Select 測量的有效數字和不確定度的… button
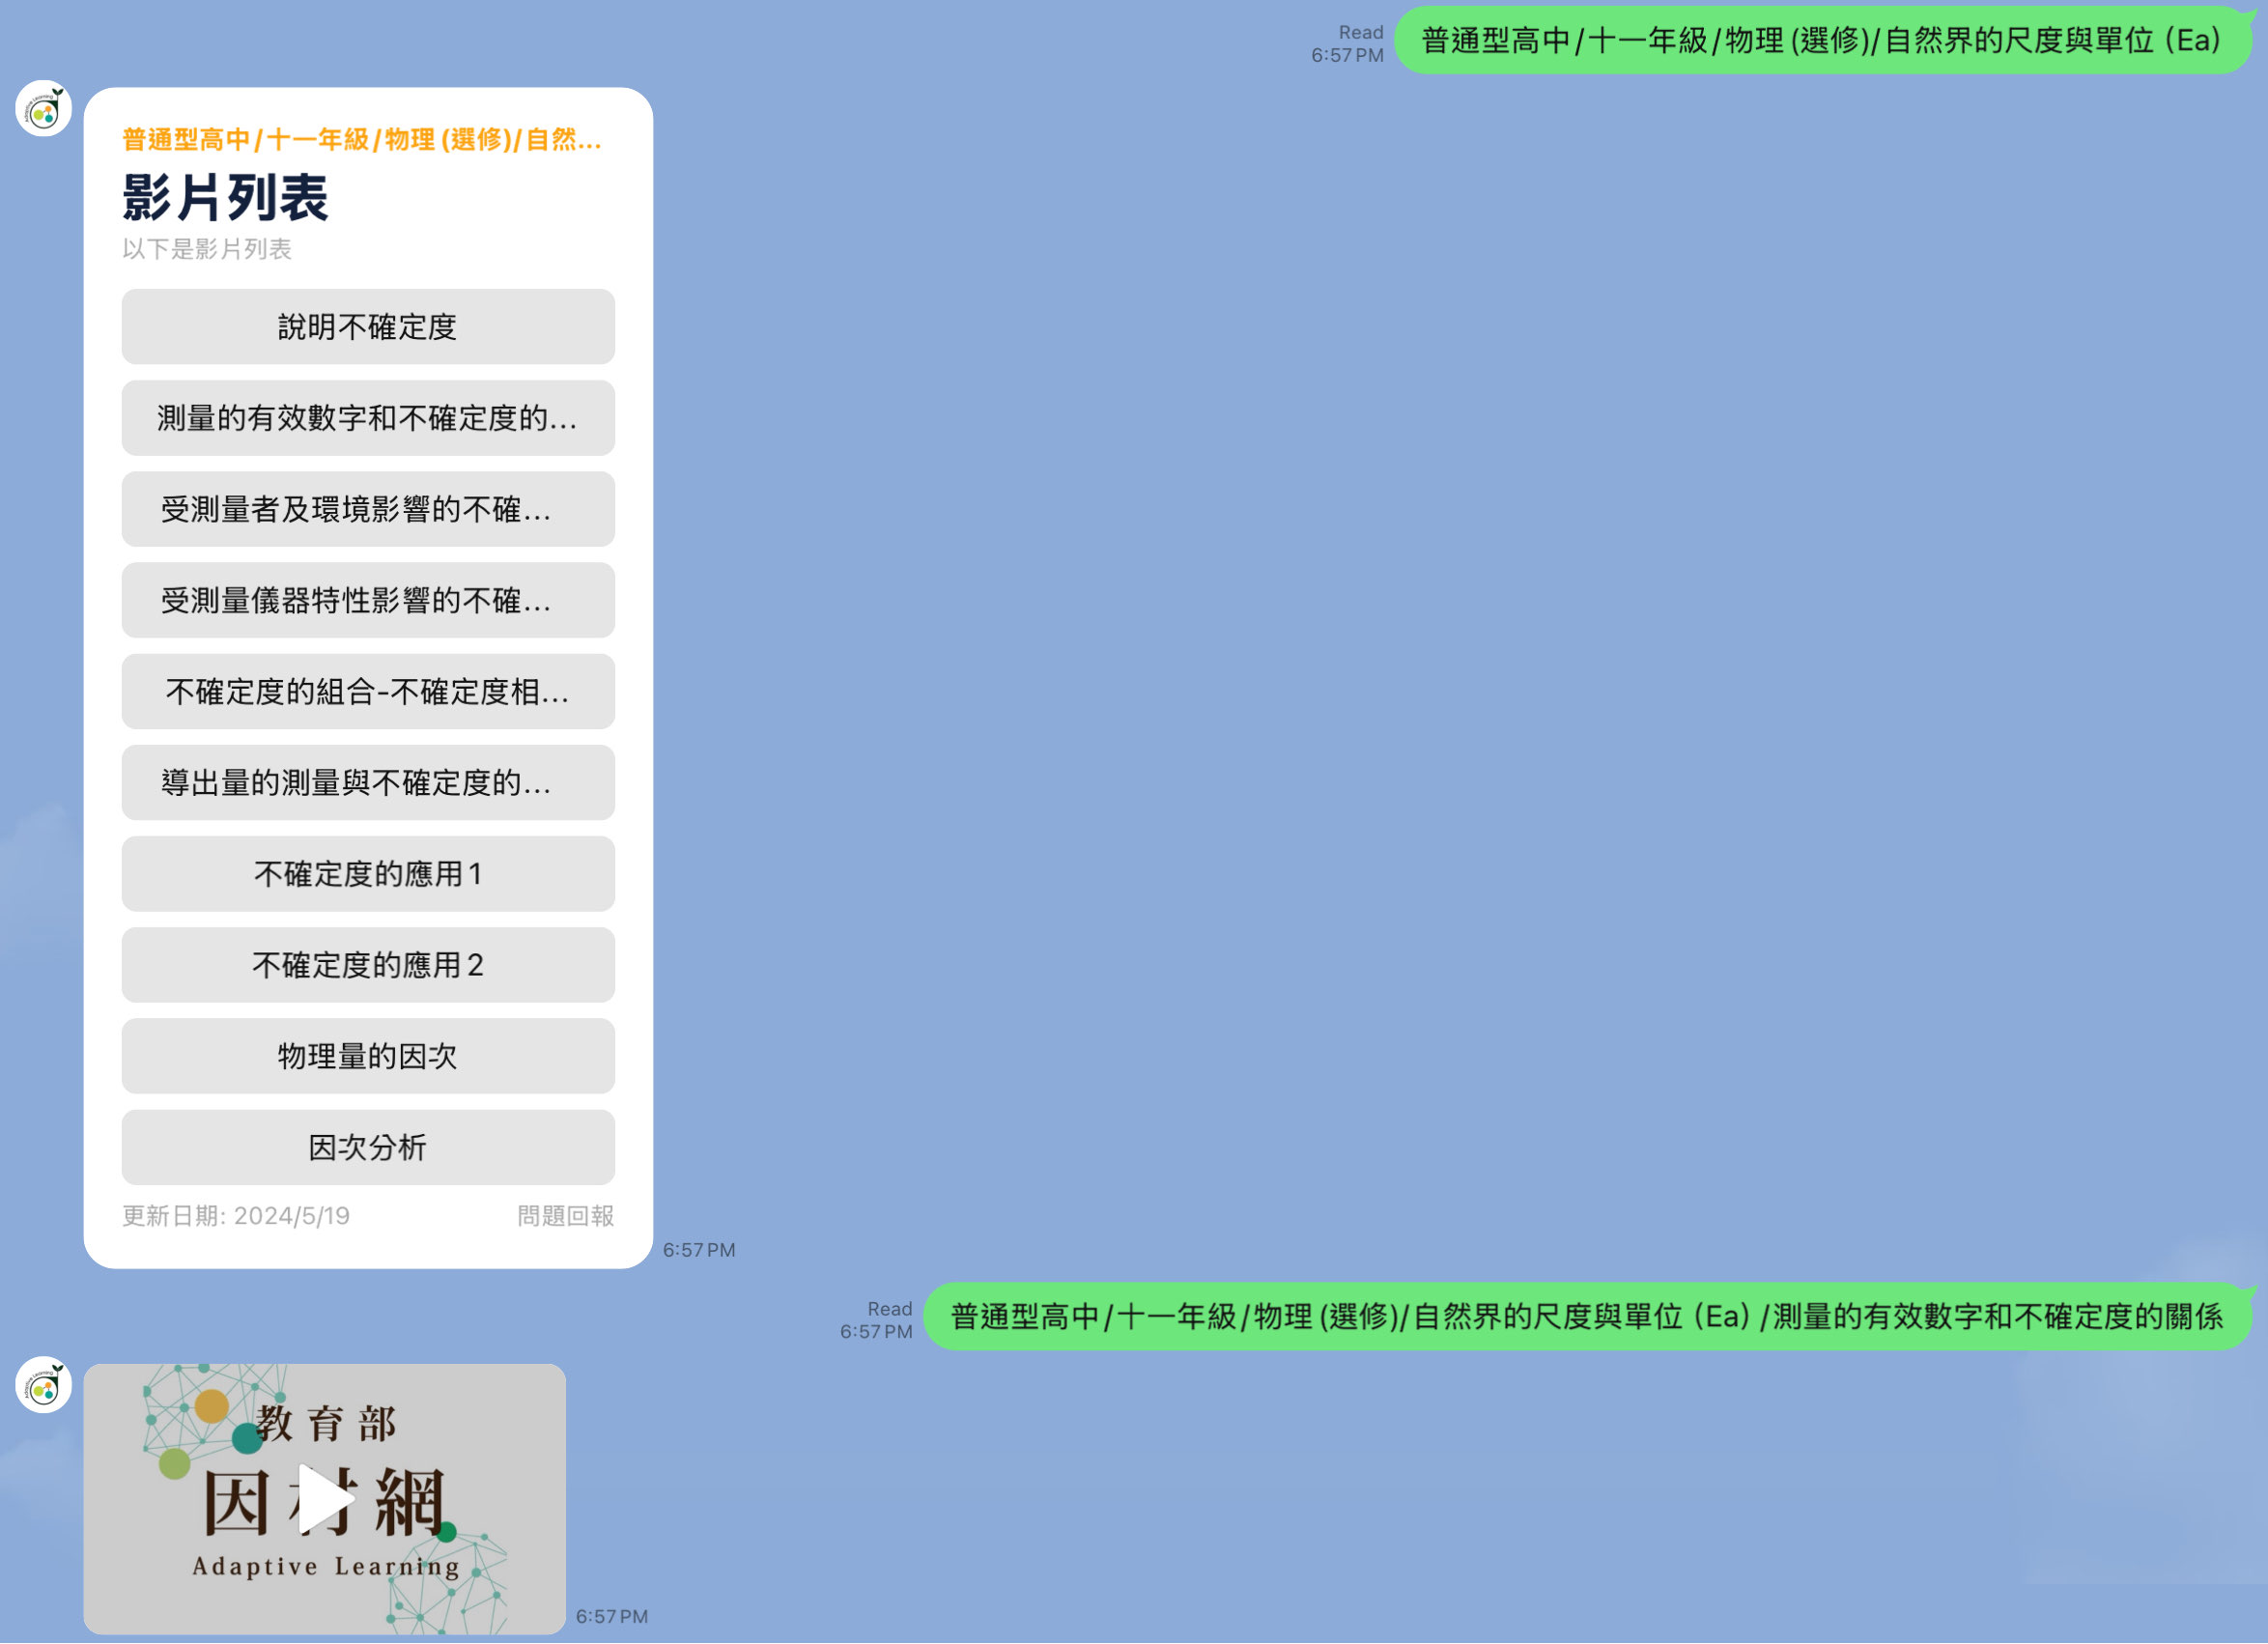 pos(368,418)
